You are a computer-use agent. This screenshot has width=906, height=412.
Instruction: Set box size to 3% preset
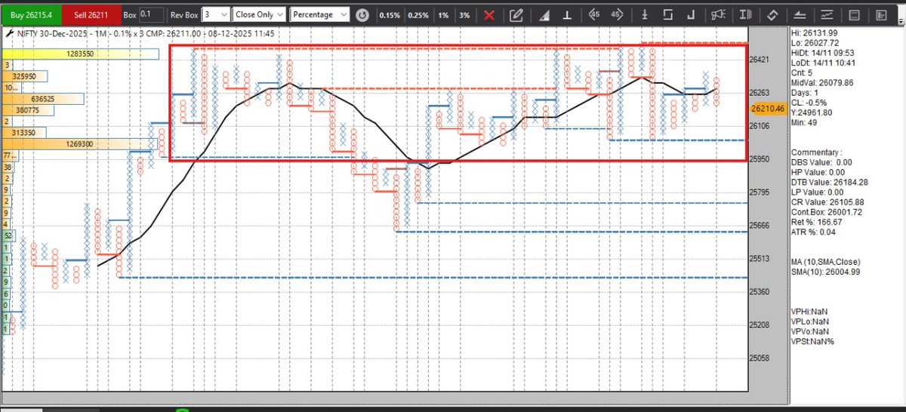(464, 14)
